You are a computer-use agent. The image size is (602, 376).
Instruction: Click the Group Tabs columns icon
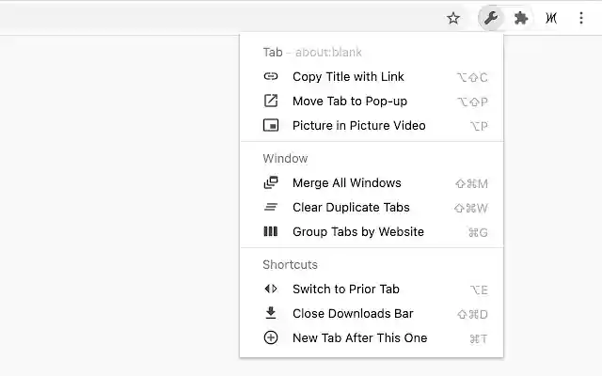coord(271,232)
